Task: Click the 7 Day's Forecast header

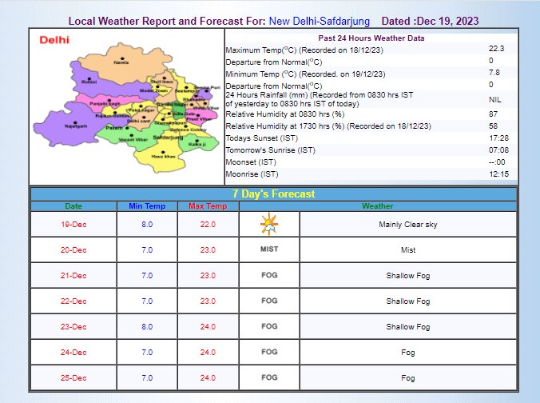Action: tap(273, 194)
